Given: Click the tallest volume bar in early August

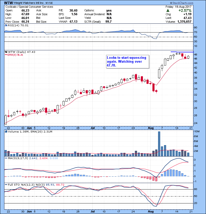Looking at the screenshot, I should [159, 144].
